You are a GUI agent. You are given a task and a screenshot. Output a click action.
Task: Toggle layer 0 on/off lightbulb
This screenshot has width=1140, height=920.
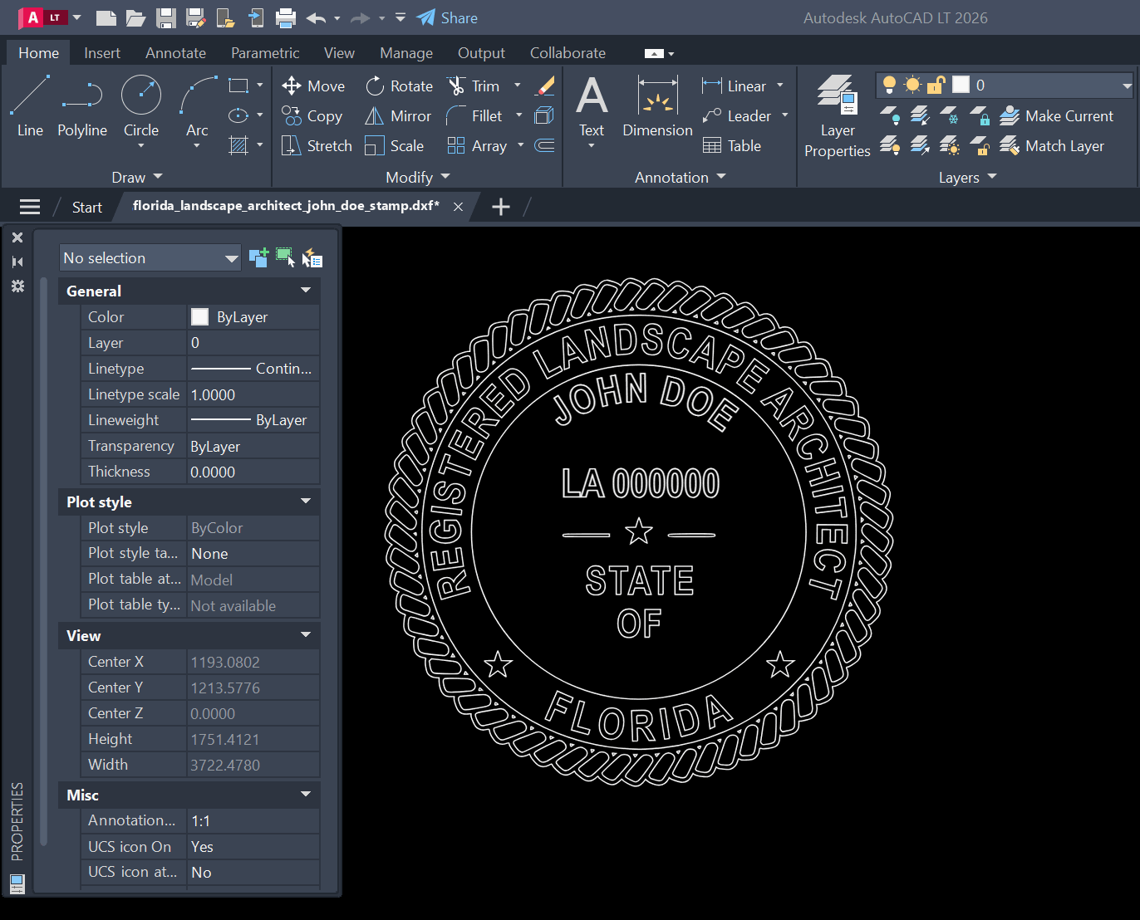tap(889, 85)
